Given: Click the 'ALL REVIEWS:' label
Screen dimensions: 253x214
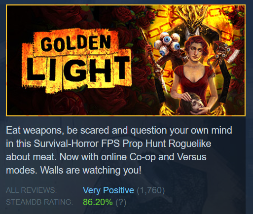Looking at the screenshot, I should [31, 190].
